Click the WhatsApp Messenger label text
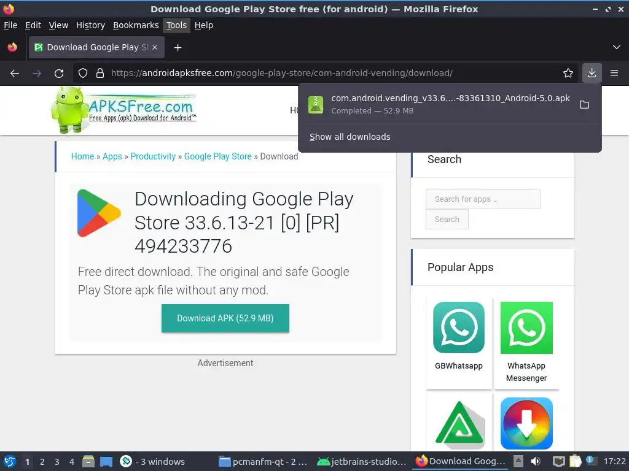 [526, 372]
